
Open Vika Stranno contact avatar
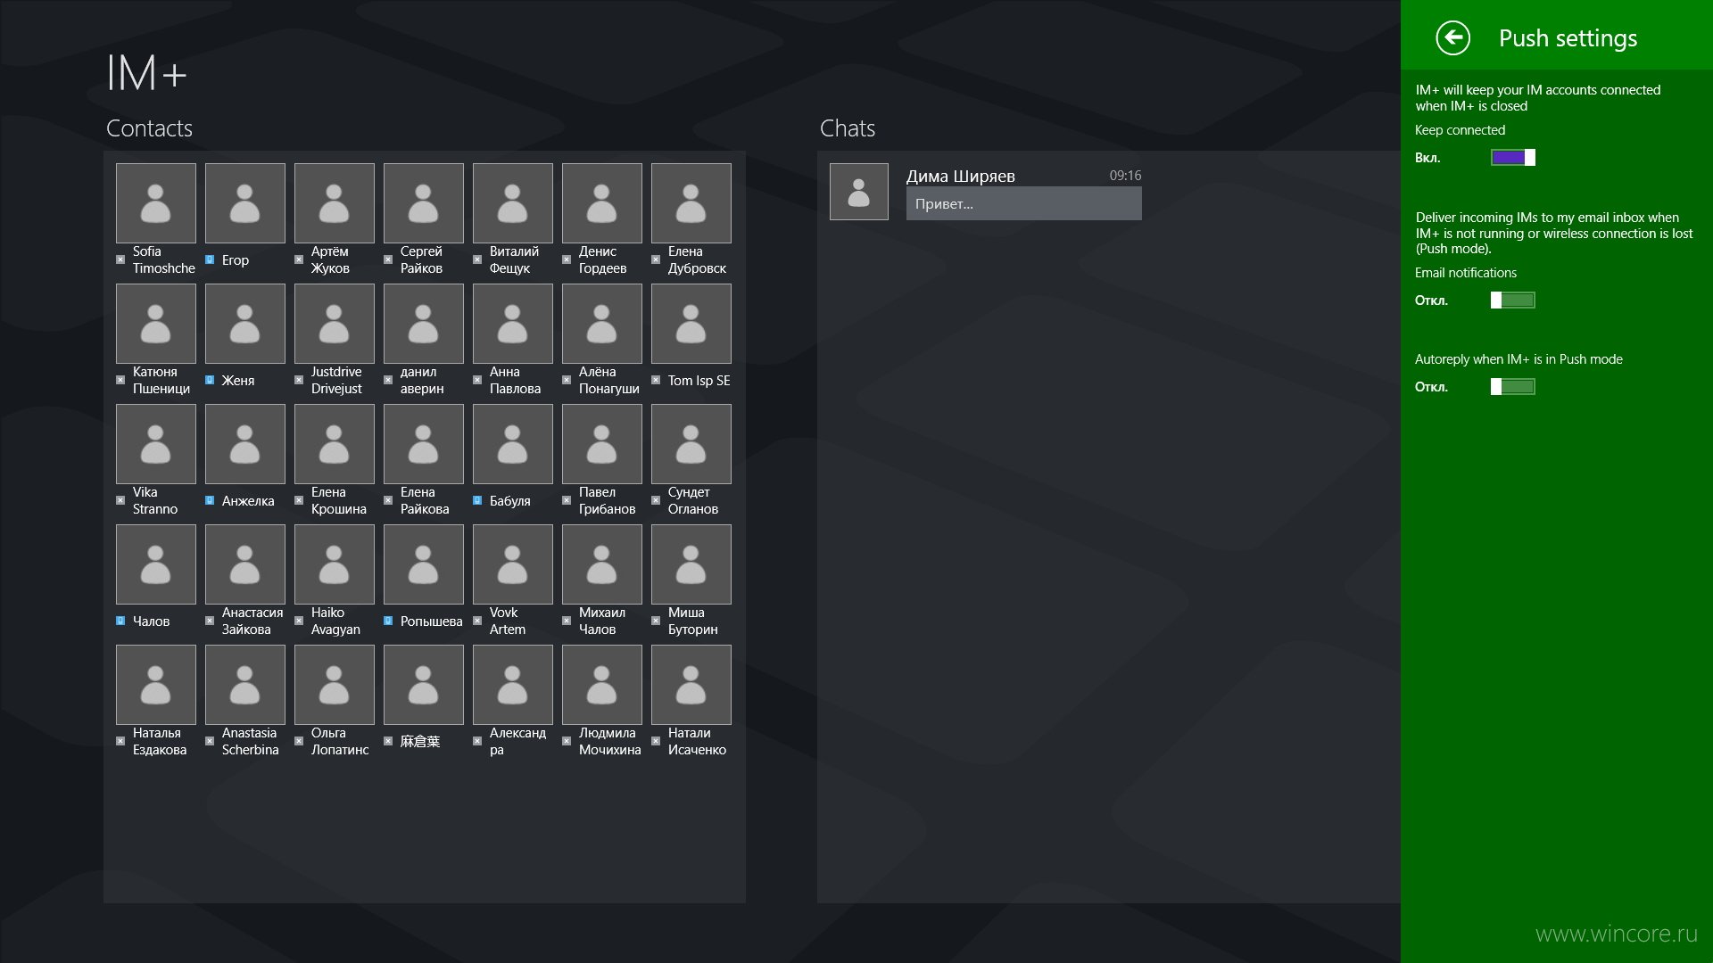pyautogui.click(x=156, y=444)
